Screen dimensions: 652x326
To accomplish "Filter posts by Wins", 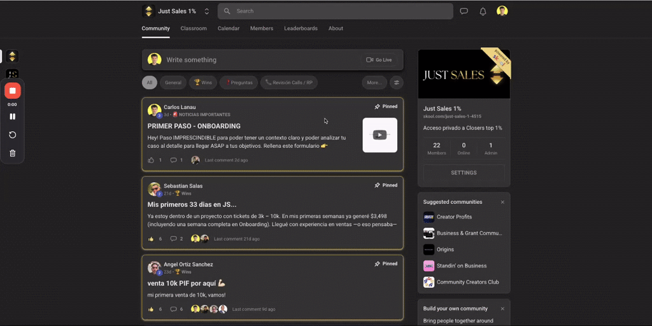I will click(203, 82).
